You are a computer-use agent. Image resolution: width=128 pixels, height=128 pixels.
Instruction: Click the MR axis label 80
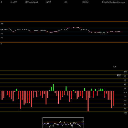click(x=125, y=76)
